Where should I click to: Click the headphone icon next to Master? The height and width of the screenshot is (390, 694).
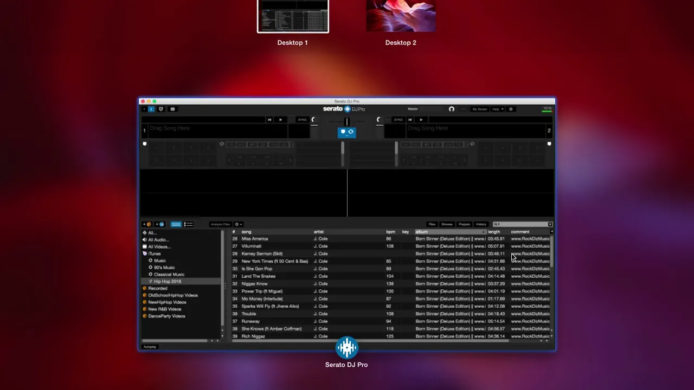(451, 109)
